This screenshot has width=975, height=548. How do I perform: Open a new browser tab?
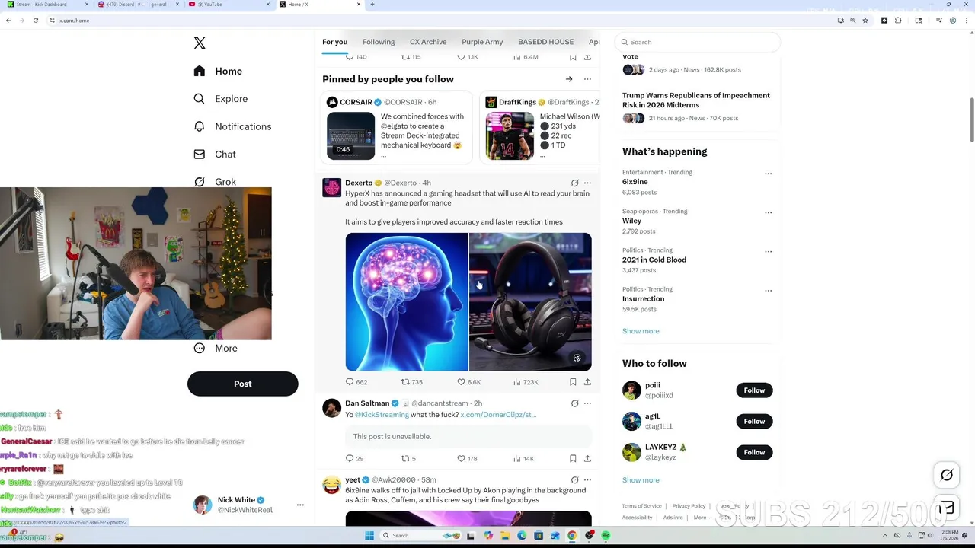point(372,5)
